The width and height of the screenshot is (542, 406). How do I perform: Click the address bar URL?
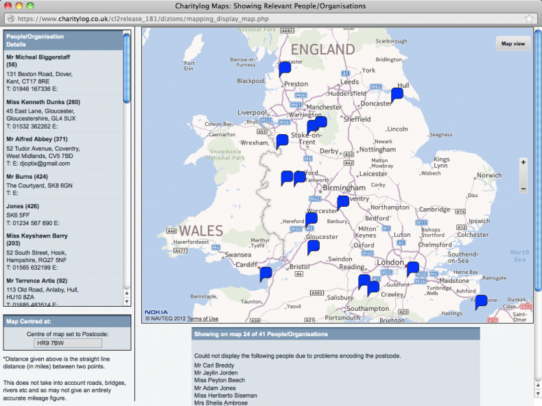tap(143, 18)
